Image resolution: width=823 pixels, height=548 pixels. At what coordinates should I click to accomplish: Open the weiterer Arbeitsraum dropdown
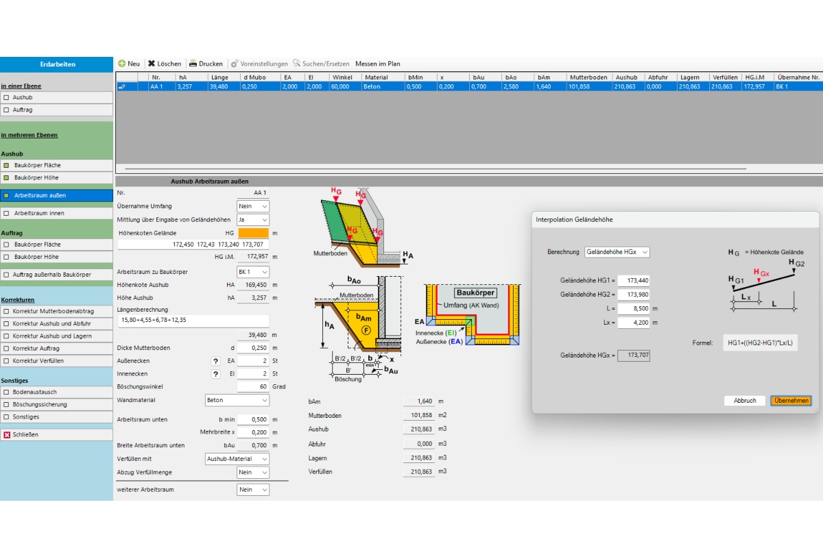pos(253,490)
